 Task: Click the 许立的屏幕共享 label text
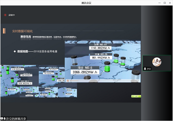tap(16, 118)
